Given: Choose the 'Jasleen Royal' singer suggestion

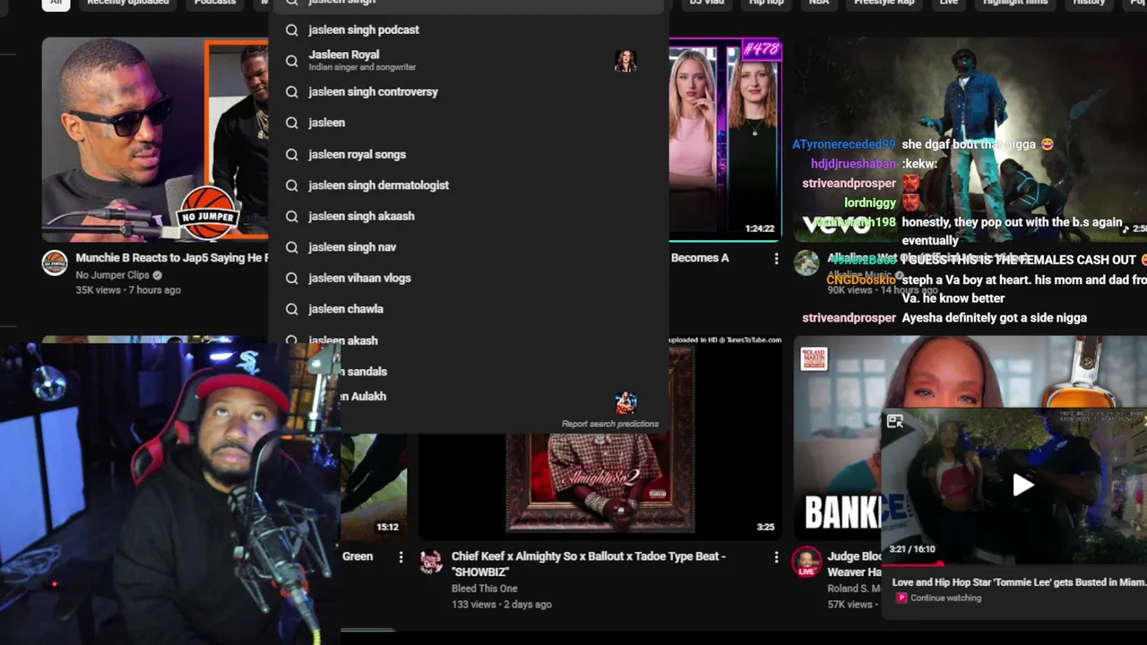Looking at the screenshot, I should 469,61.
